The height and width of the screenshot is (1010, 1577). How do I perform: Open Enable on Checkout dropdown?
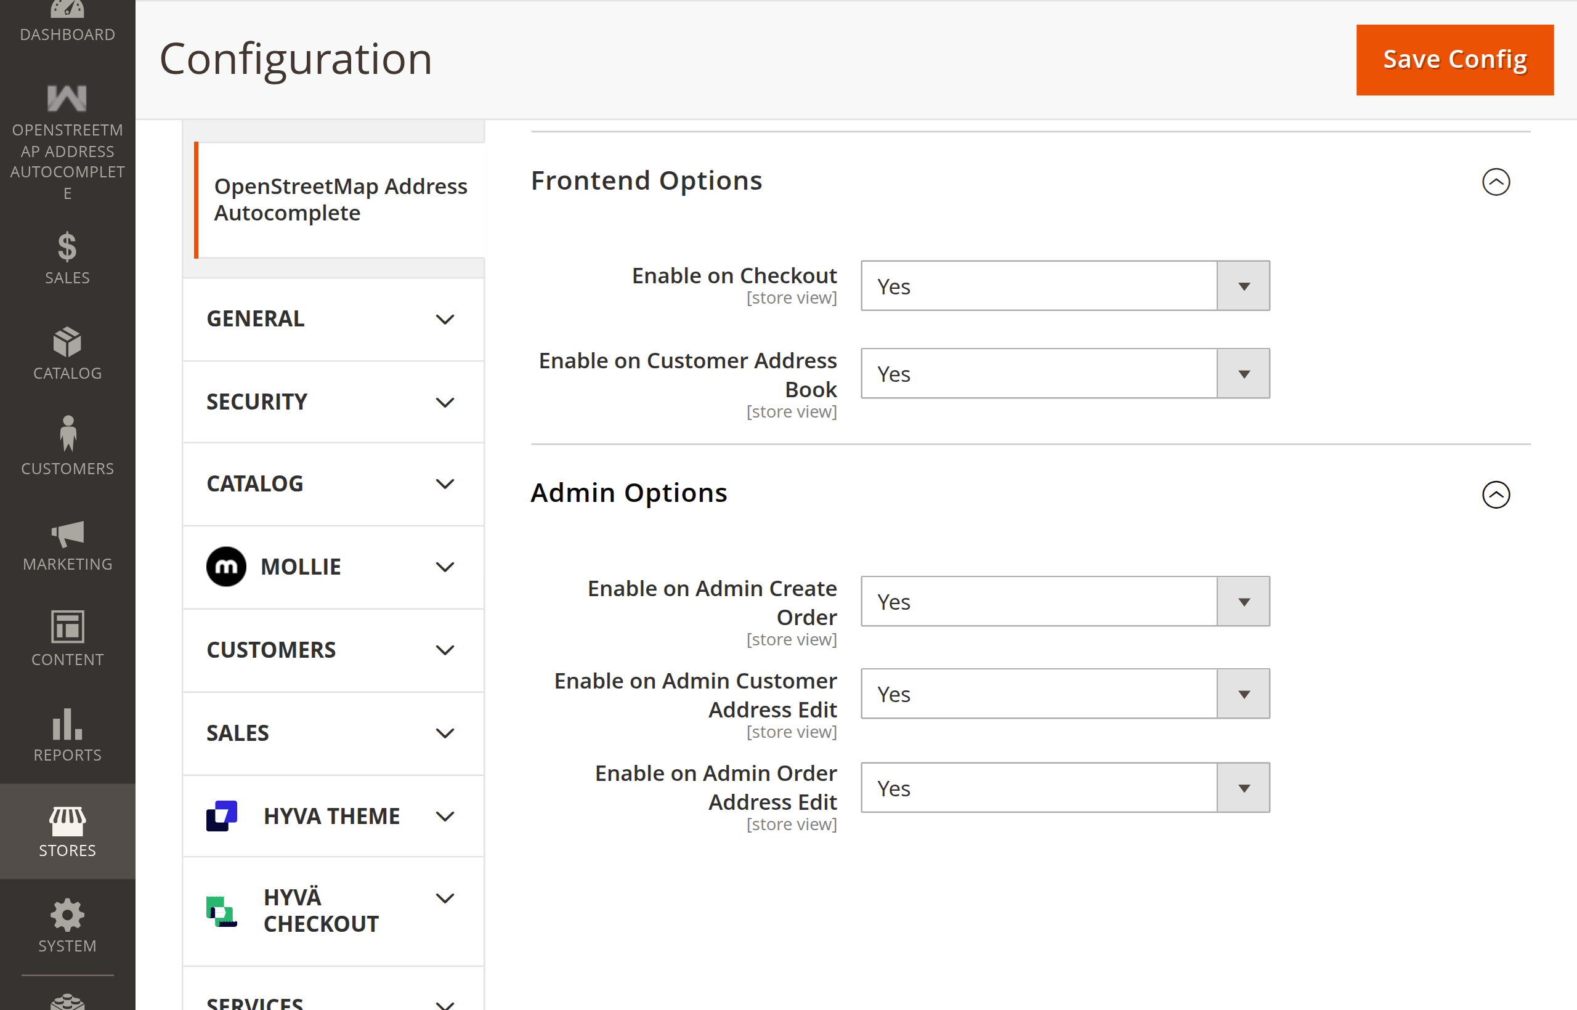[1064, 286]
